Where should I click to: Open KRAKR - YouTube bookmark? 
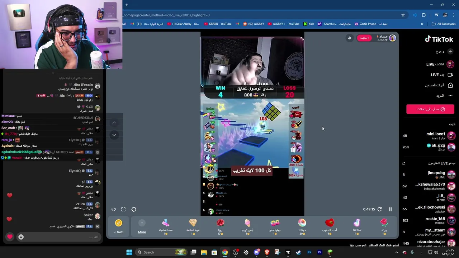[218, 24]
